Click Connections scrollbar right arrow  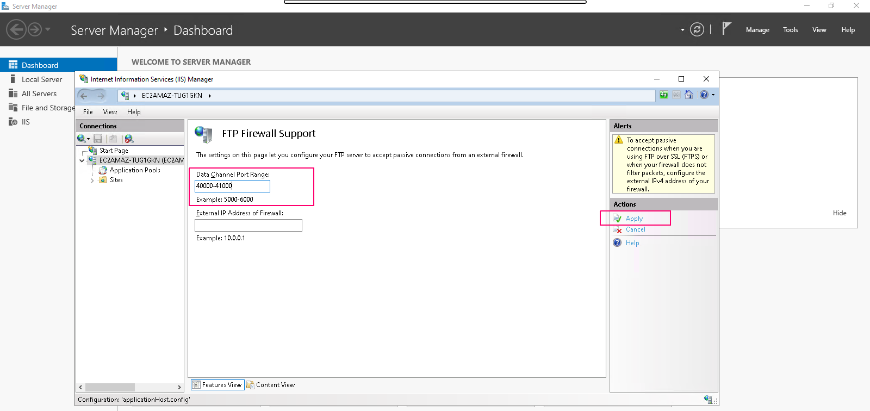[179, 387]
